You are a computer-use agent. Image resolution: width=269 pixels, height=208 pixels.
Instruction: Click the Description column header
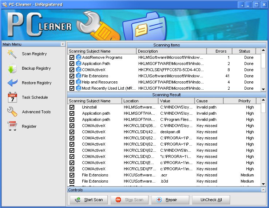click(x=171, y=51)
